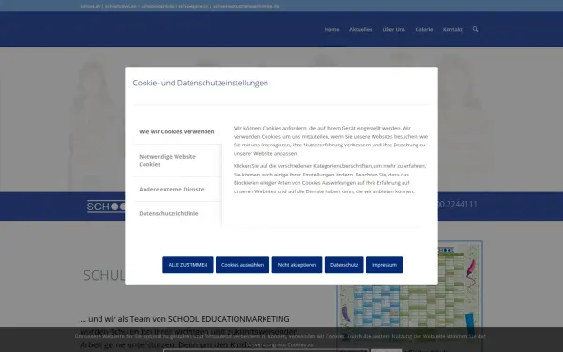Click the 'SCHOOL EDUCATIONMARKETING' paragraph text
The image size is (563, 352).
click(x=189, y=332)
